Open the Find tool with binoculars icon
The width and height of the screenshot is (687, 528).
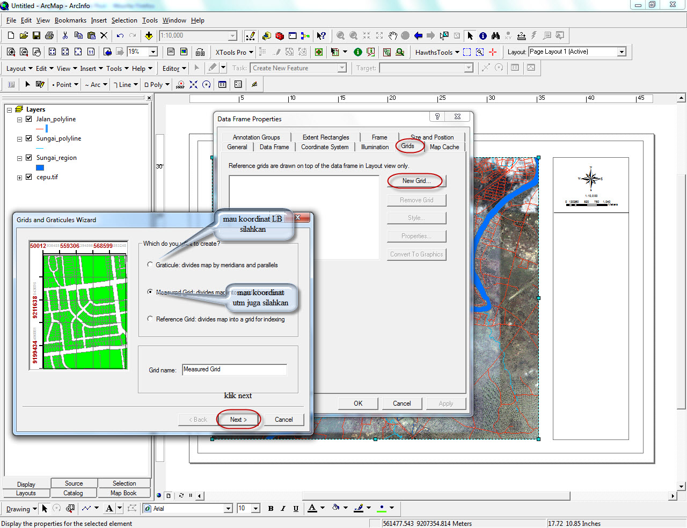496,36
